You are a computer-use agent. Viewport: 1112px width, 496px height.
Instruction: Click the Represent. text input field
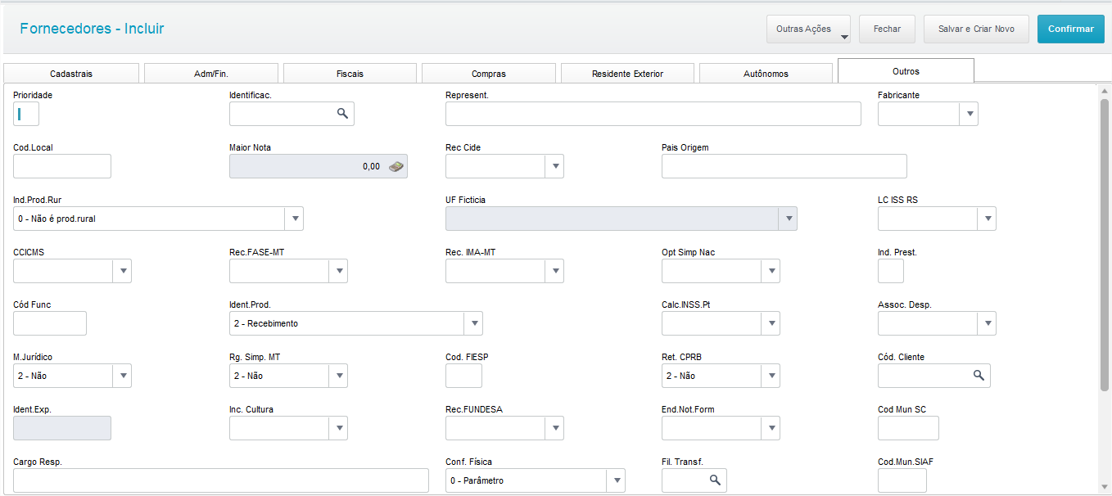653,114
